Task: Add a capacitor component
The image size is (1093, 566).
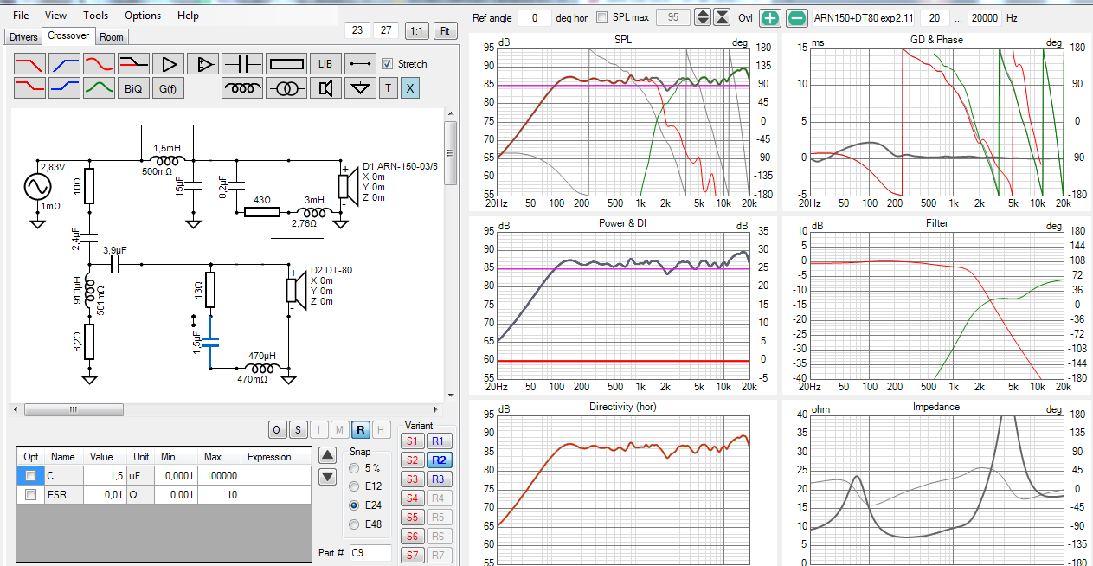Action: pyautogui.click(x=241, y=63)
